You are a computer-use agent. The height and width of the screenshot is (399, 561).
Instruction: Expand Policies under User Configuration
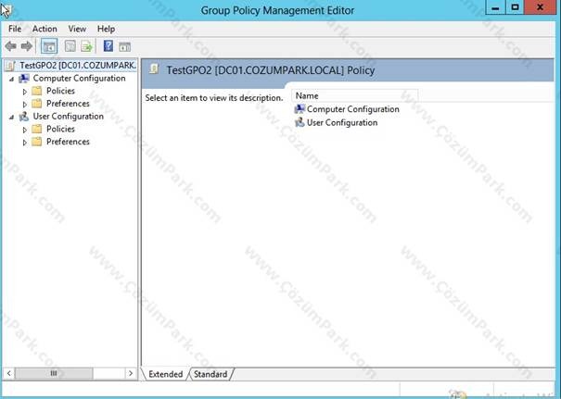(25, 130)
